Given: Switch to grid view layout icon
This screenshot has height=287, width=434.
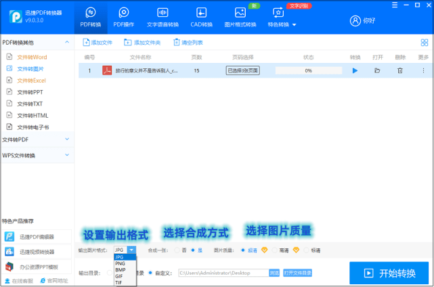Looking at the screenshot, I should 424,43.
